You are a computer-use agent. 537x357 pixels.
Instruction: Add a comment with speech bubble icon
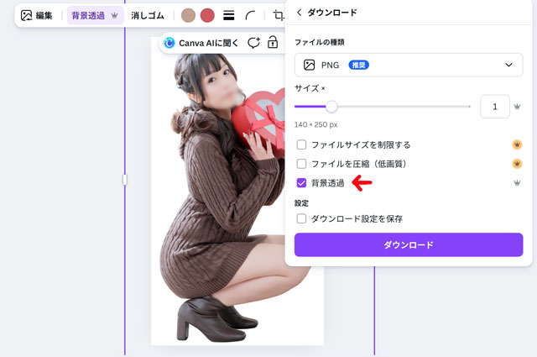pyautogui.click(x=253, y=43)
